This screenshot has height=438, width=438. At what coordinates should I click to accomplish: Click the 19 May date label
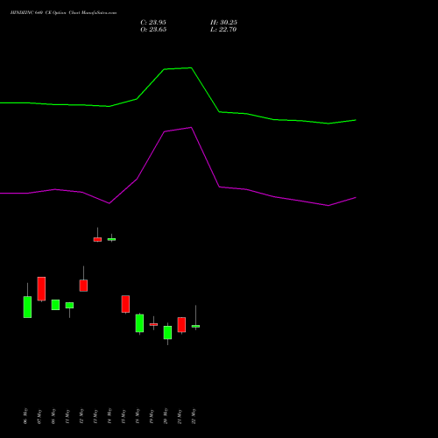coord(152,416)
